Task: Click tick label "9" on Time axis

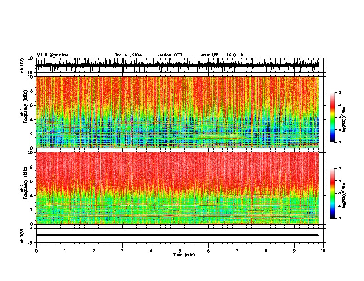Action: (294, 251)
